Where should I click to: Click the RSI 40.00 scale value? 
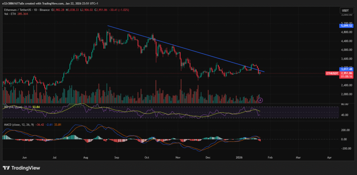coord(345,115)
